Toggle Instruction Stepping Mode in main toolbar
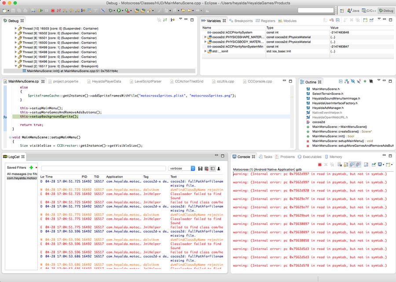This screenshot has height=282, width=396. coord(83,11)
